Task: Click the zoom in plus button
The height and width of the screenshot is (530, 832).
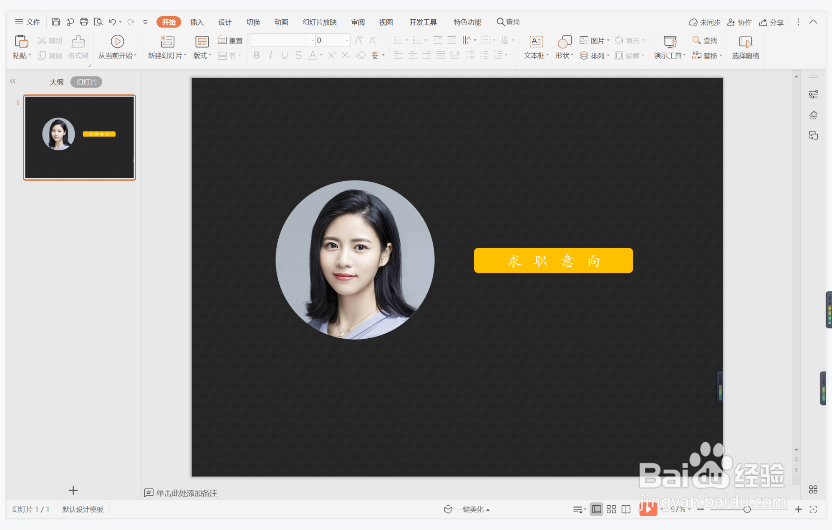Action: tap(798, 509)
